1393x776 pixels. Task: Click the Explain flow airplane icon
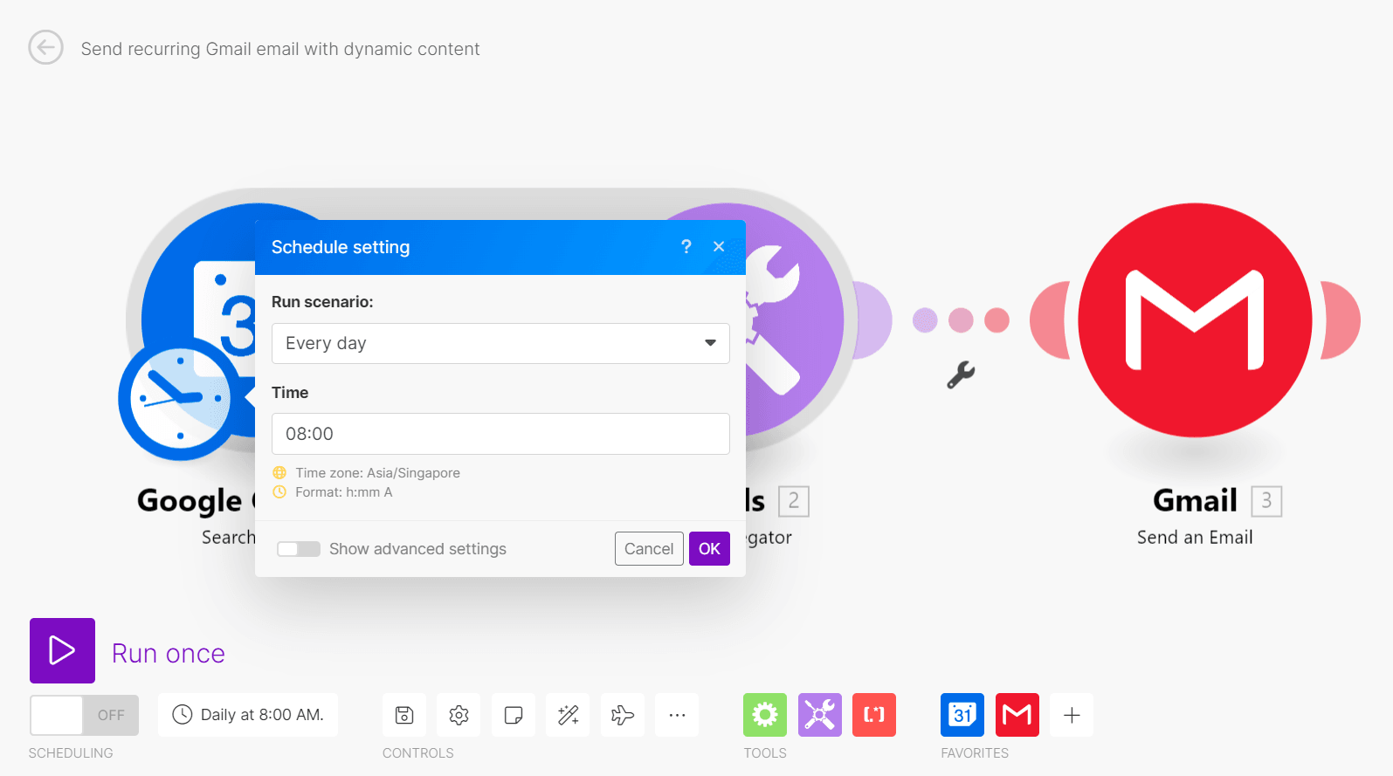(x=623, y=715)
